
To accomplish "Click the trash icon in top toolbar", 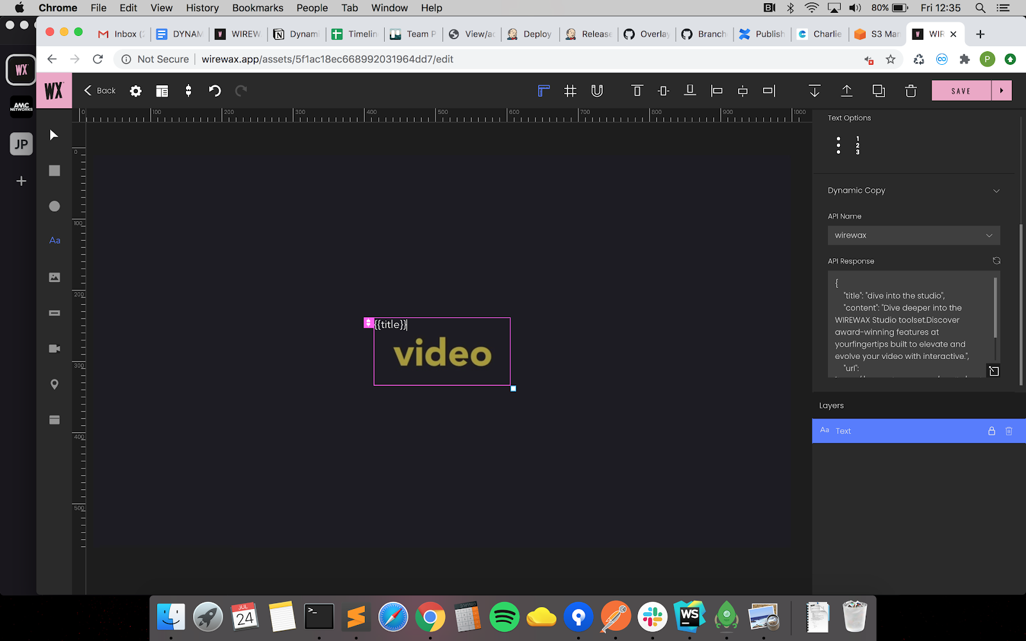I will click(x=911, y=91).
